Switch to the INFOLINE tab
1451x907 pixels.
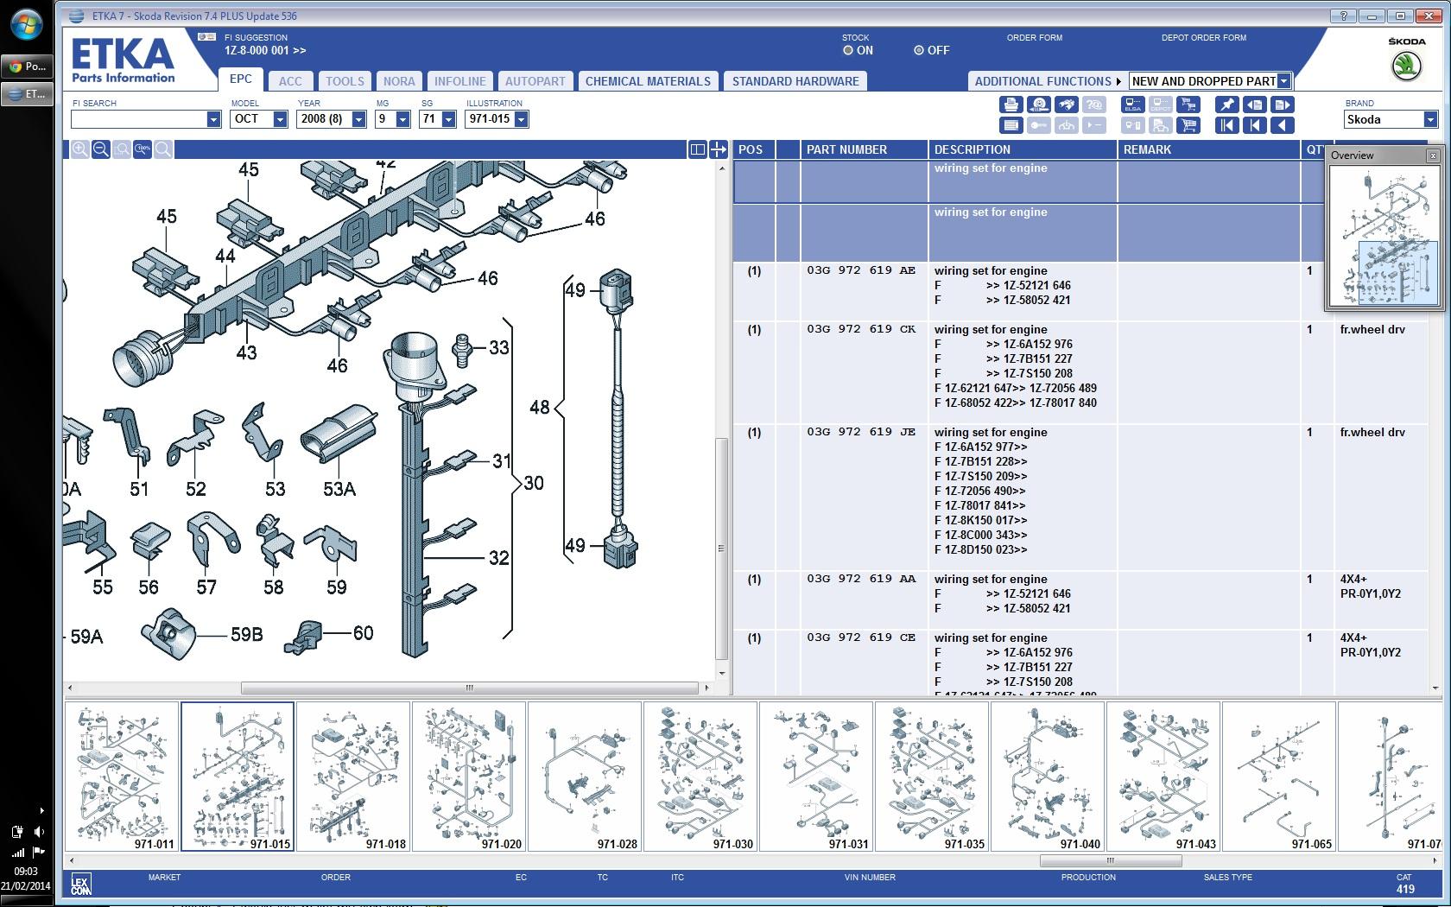click(460, 81)
